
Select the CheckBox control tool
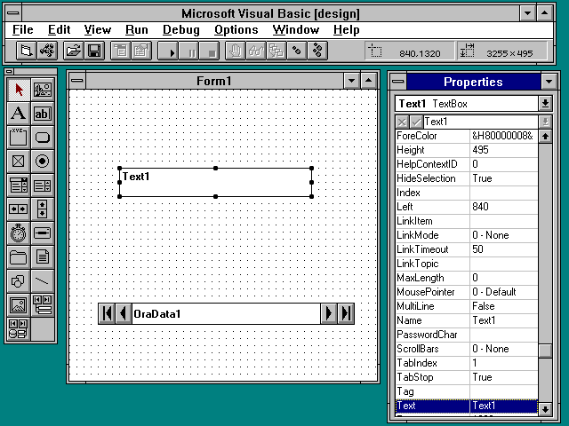[18, 162]
